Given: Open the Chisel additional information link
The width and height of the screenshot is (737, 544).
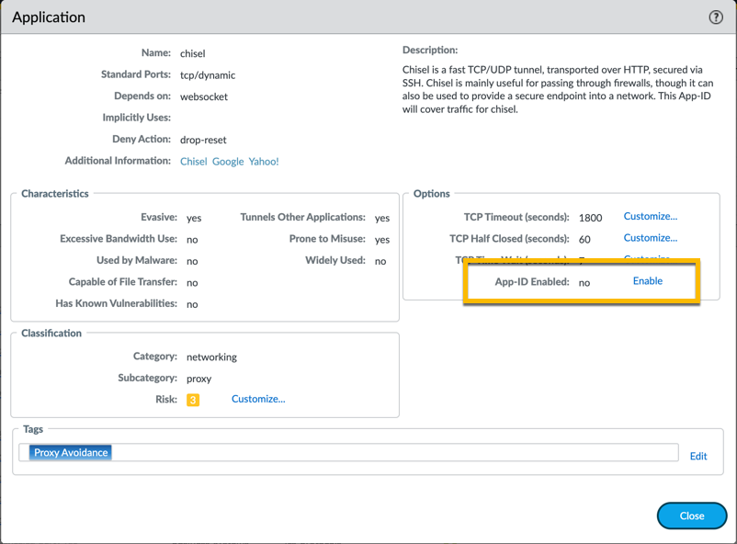Looking at the screenshot, I should (193, 162).
